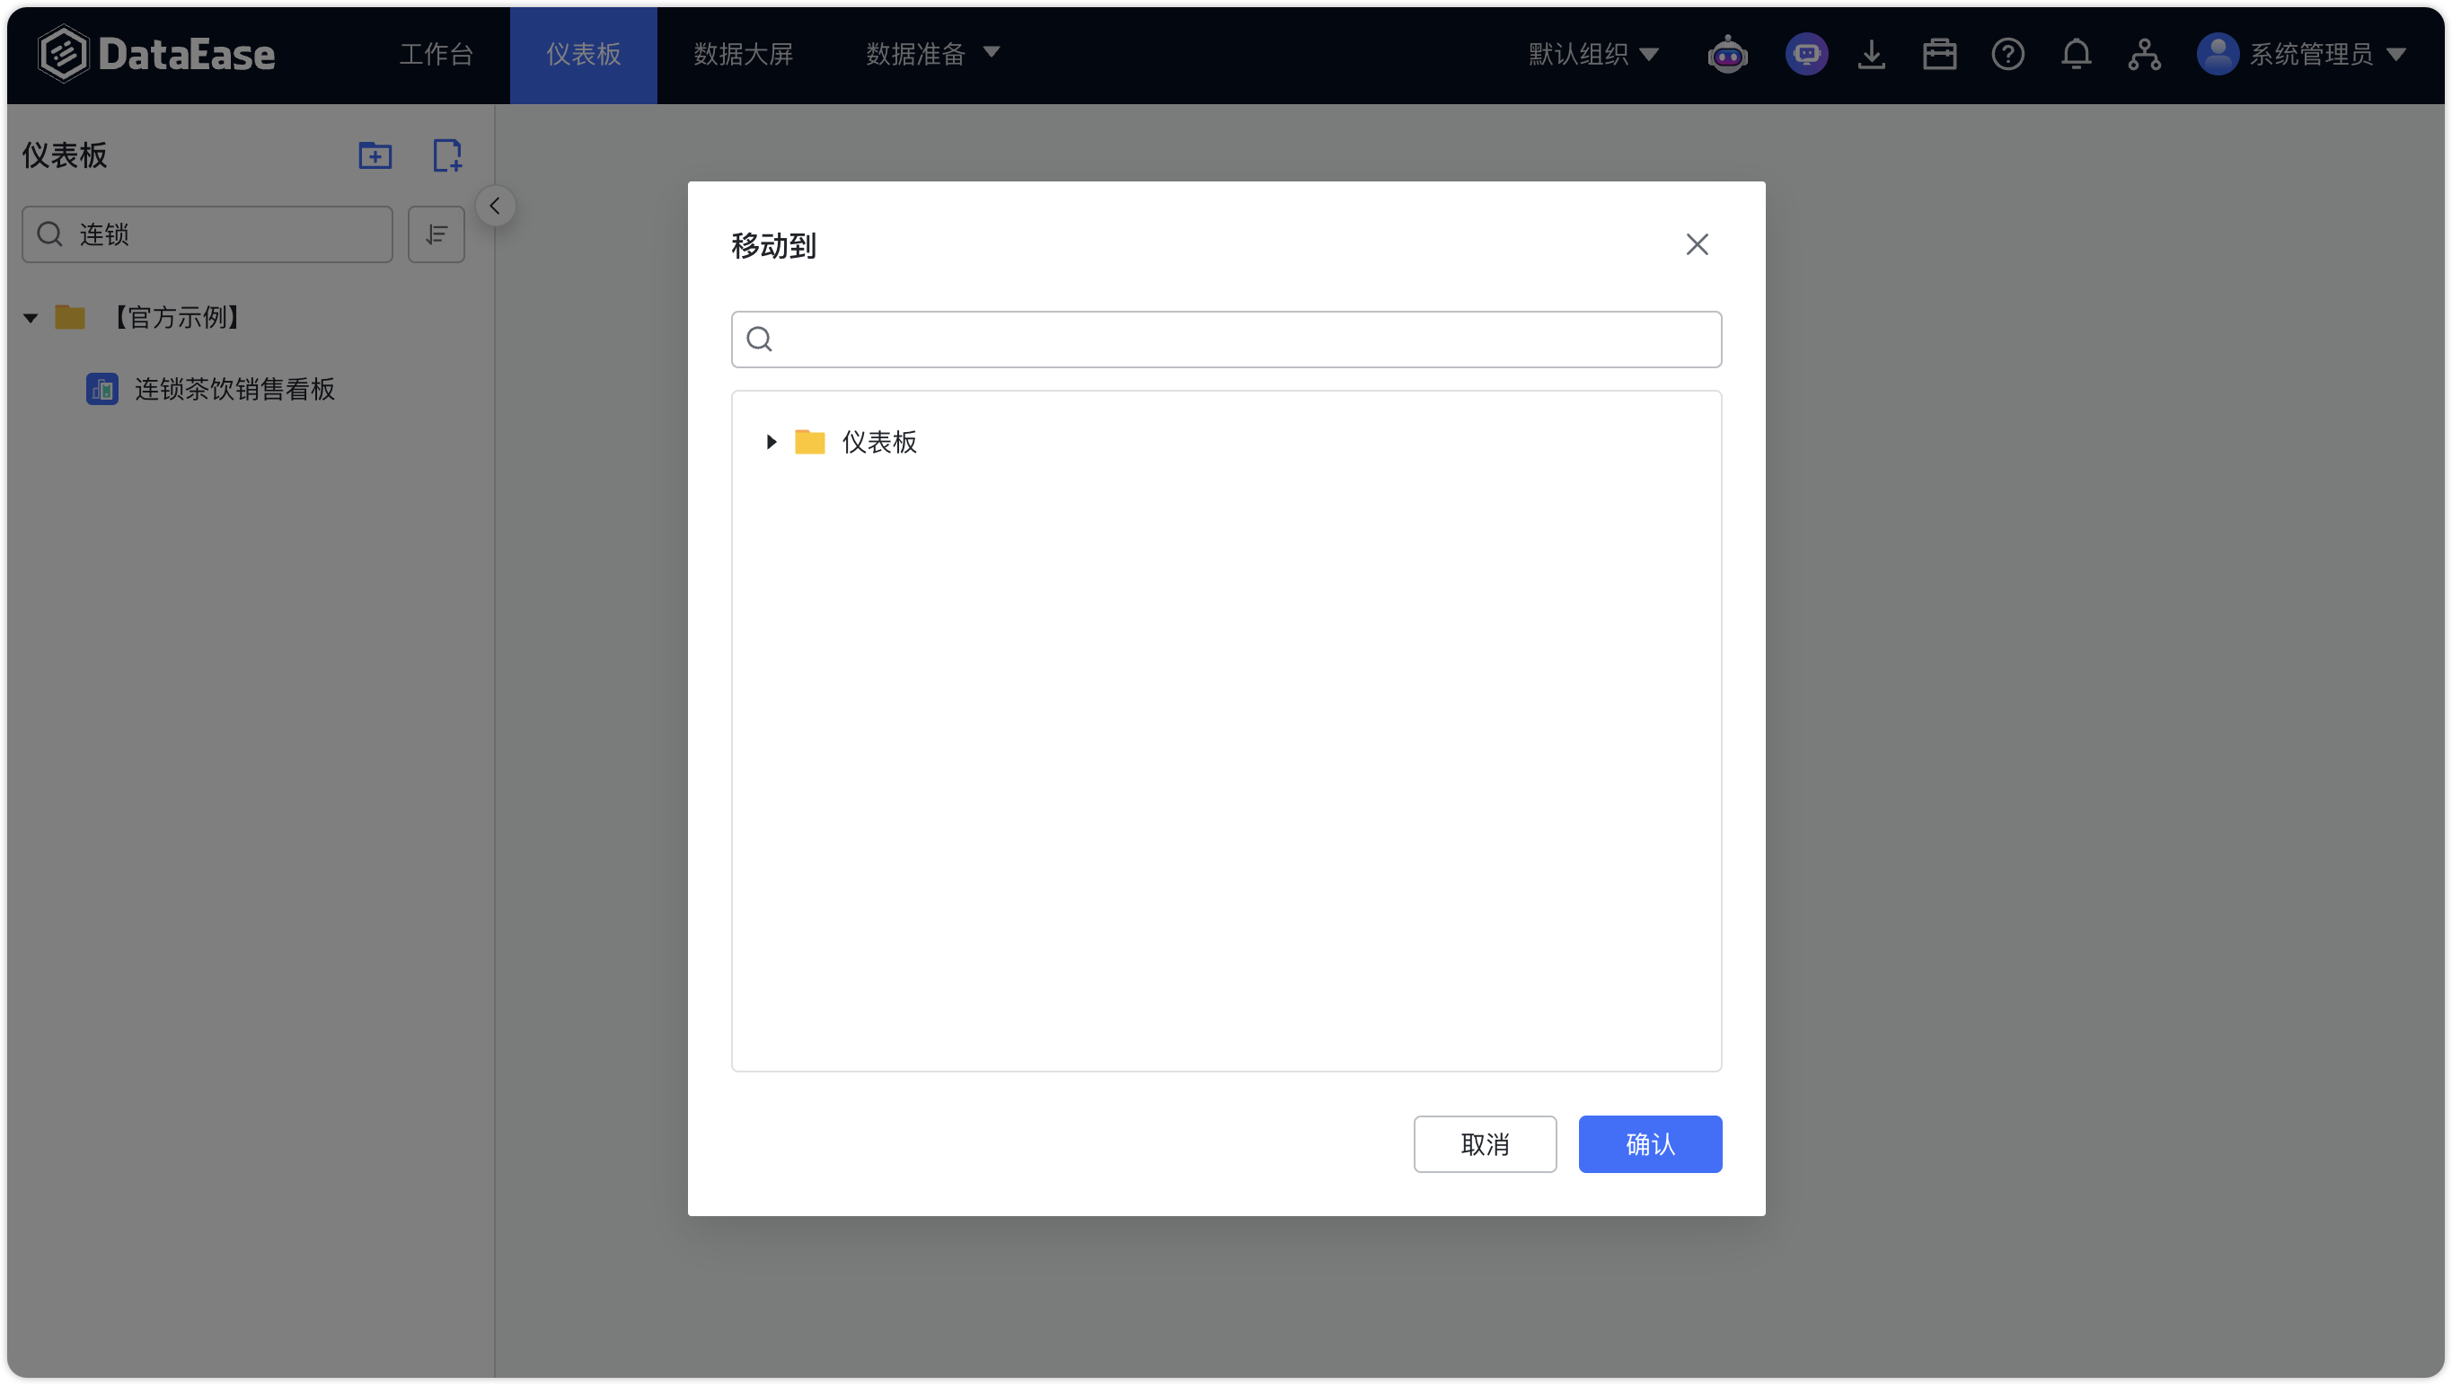
Task: Open the 默认组织 dropdown
Action: click(x=1593, y=54)
